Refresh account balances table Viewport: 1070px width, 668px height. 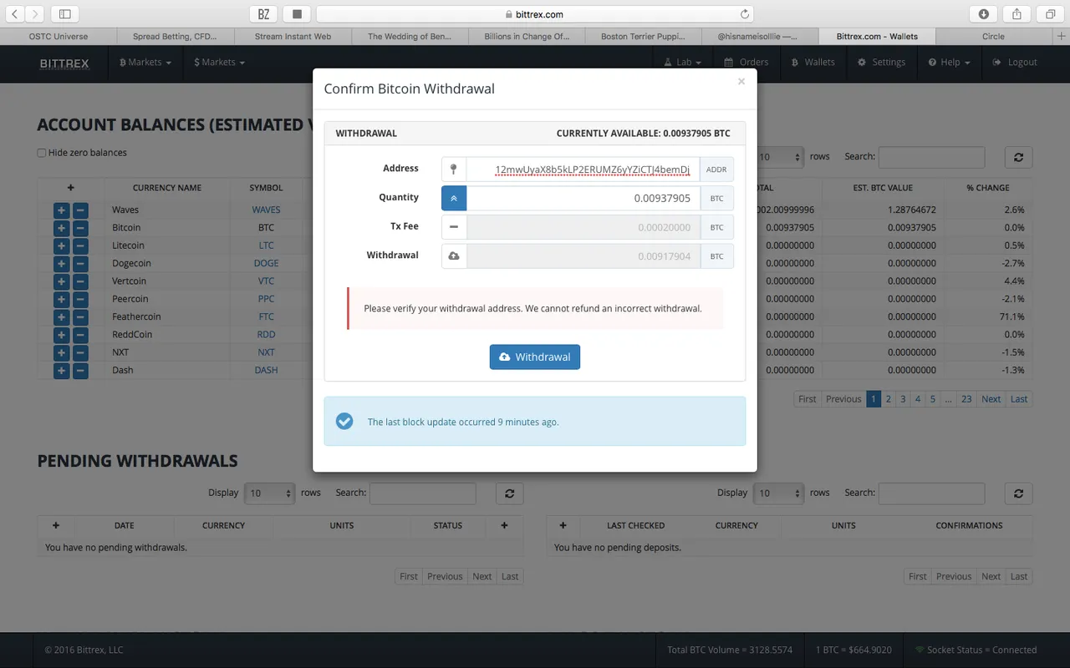(1018, 157)
